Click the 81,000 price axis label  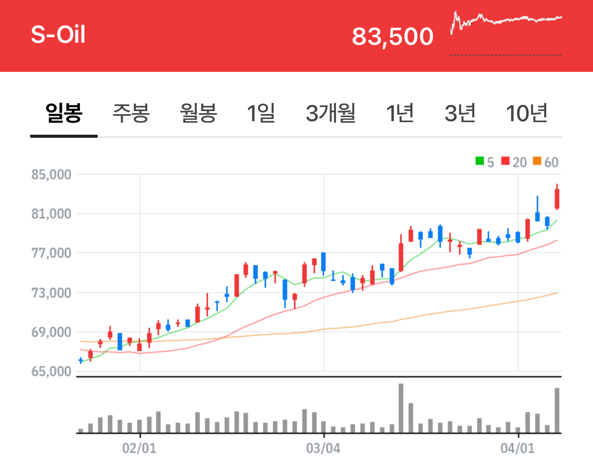pos(51,214)
